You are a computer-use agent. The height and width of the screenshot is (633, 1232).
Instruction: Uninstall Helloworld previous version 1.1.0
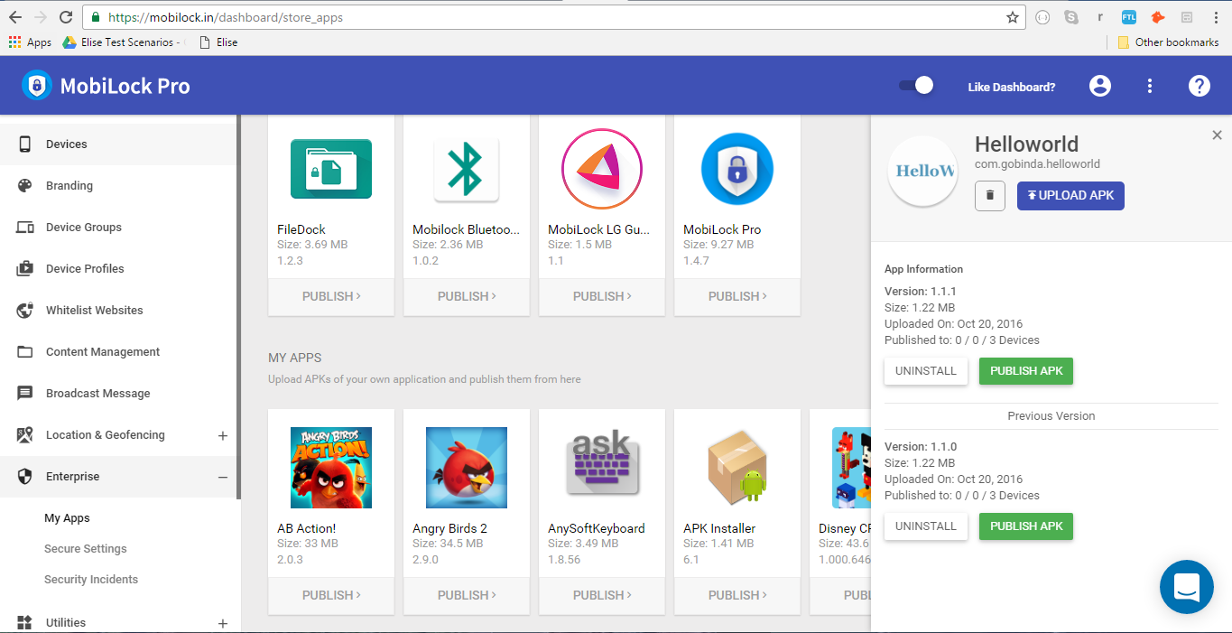point(926,526)
